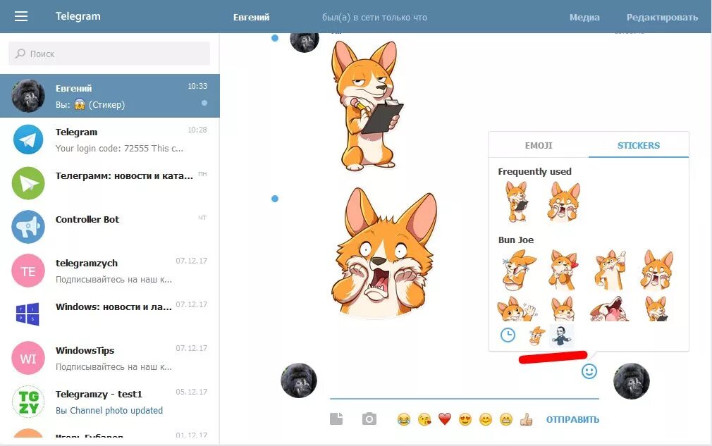Image resolution: width=712 pixels, height=446 pixels.
Task: Open Controller Bot megaphone avatar
Action: point(28,227)
